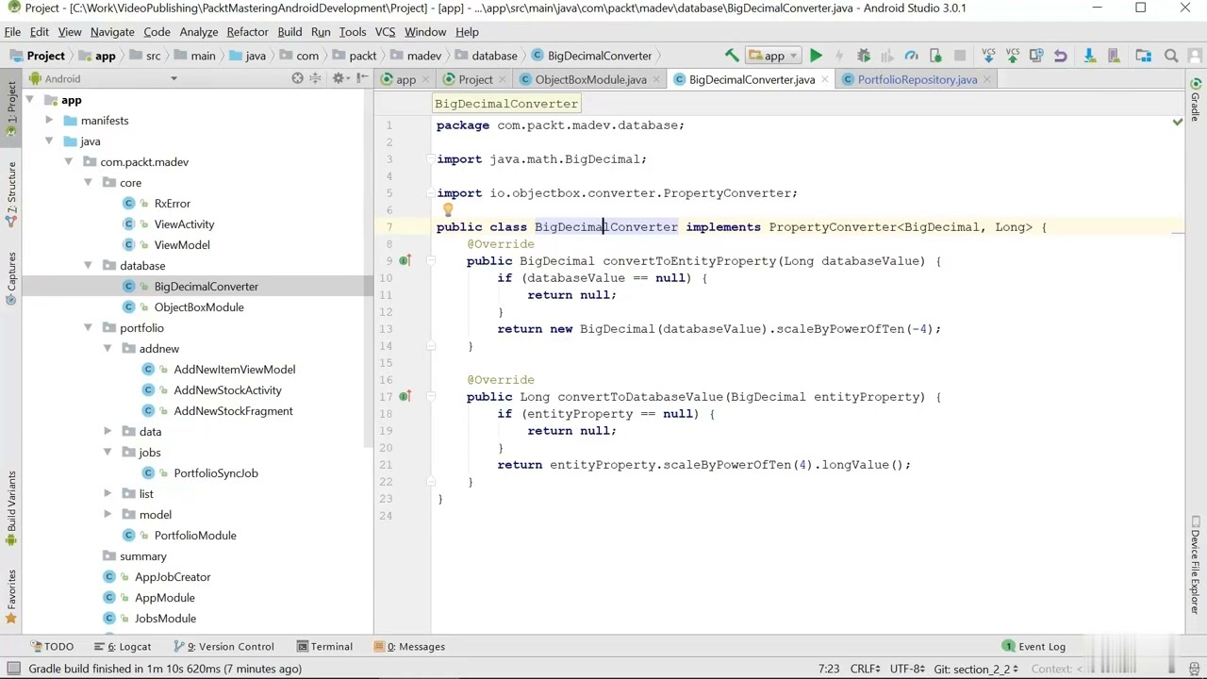
Task: Run the app with the green play icon
Action: tap(817, 56)
